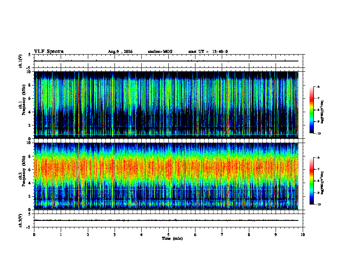Click time axis tick label "8"
This screenshot has width=341, height=263.
tap(249, 235)
